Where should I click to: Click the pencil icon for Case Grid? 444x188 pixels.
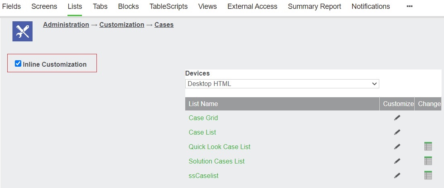pos(397,118)
